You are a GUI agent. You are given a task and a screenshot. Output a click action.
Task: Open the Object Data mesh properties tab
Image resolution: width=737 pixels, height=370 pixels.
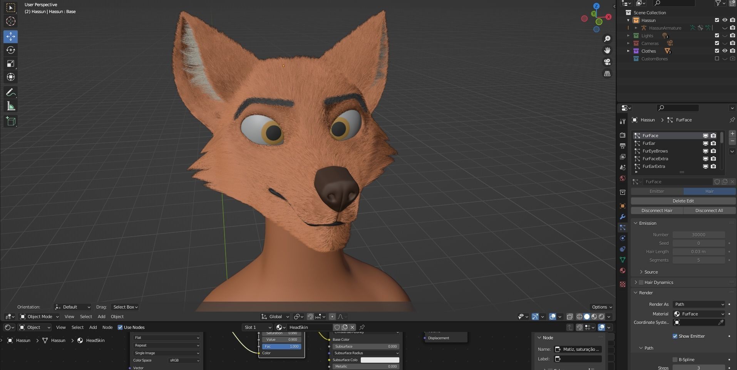click(623, 260)
